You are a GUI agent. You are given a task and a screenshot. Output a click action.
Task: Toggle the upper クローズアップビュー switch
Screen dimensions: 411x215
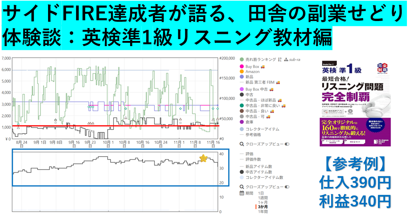coord(287,144)
